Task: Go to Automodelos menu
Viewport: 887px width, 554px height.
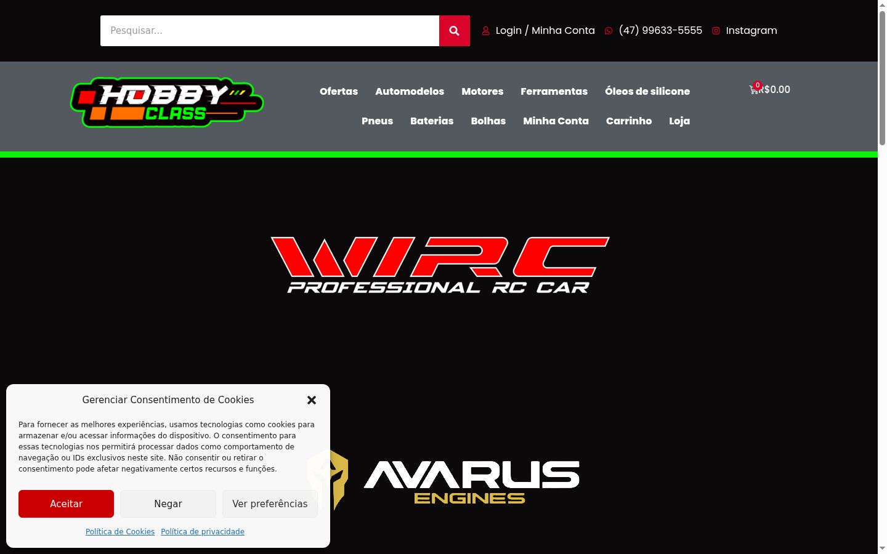Action: point(410,91)
